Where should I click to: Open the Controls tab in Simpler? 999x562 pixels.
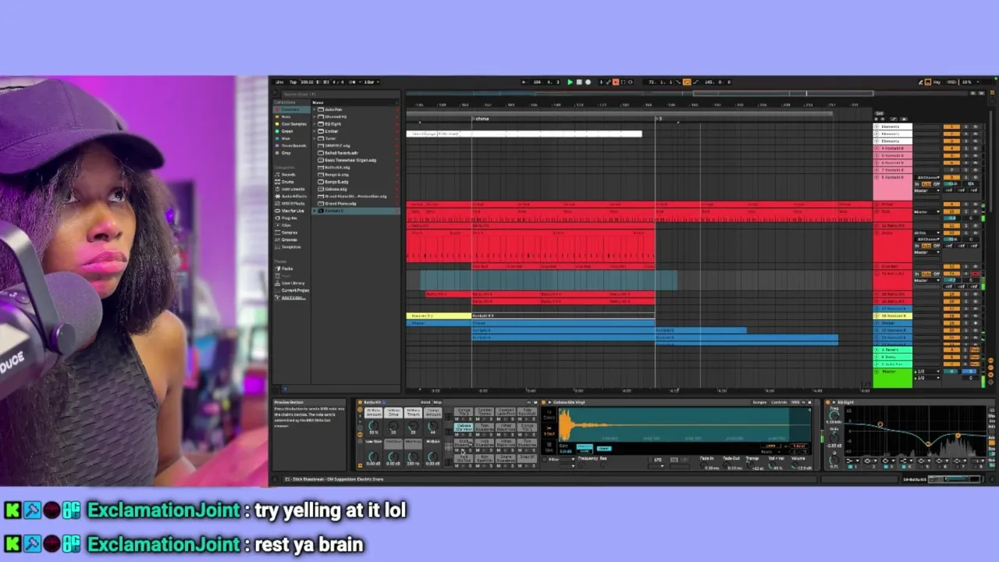click(779, 402)
